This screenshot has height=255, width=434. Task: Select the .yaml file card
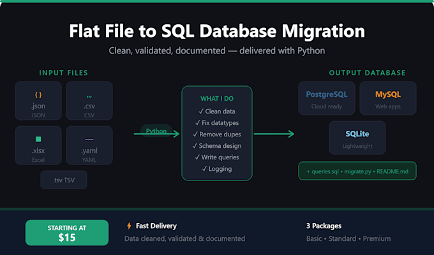[x=89, y=145]
